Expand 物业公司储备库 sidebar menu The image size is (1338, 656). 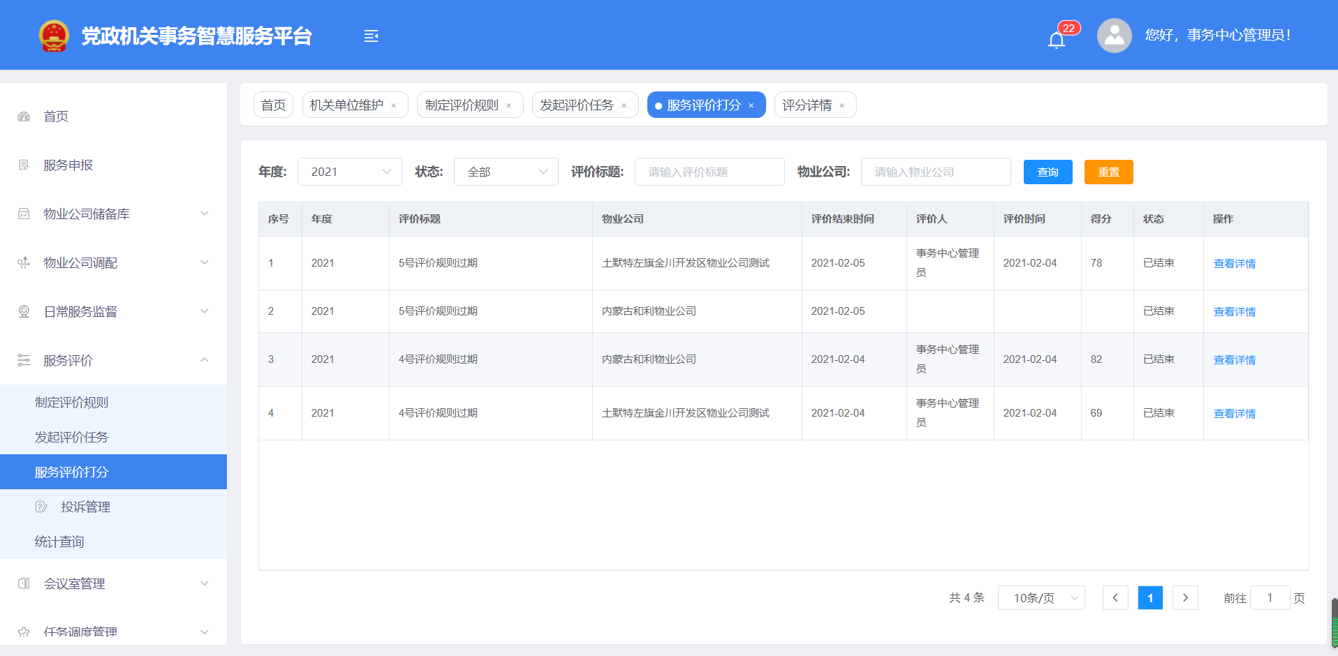pos(113,214)
